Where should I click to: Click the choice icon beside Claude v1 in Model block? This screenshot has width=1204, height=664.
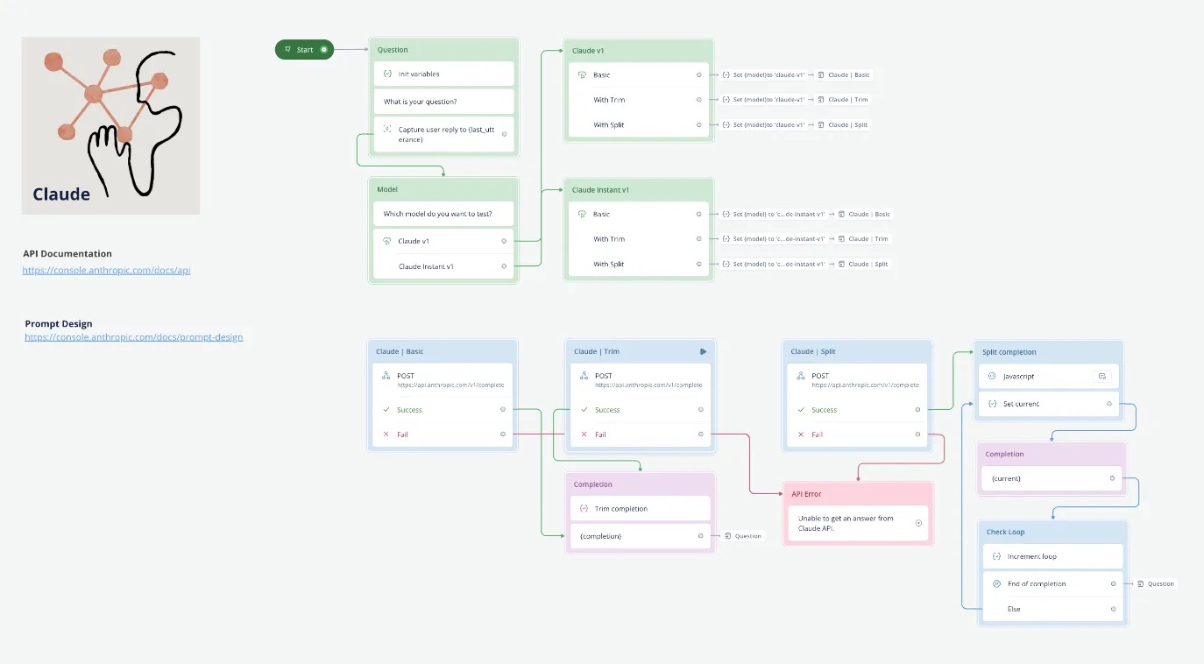(386, 241)
